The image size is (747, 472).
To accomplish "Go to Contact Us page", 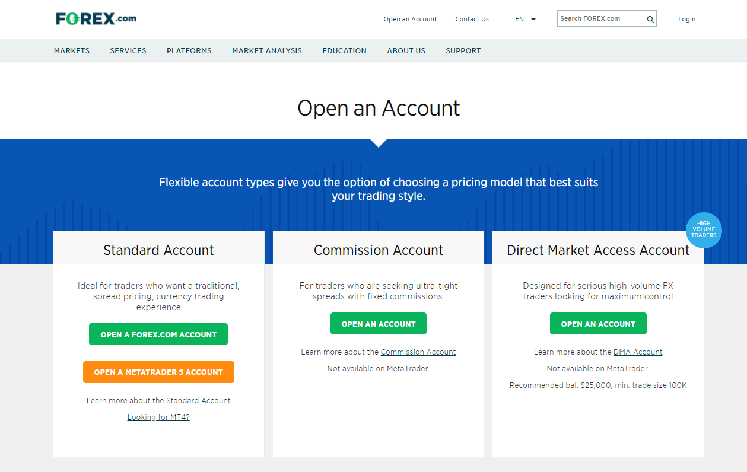I will (x=472, y=19).
